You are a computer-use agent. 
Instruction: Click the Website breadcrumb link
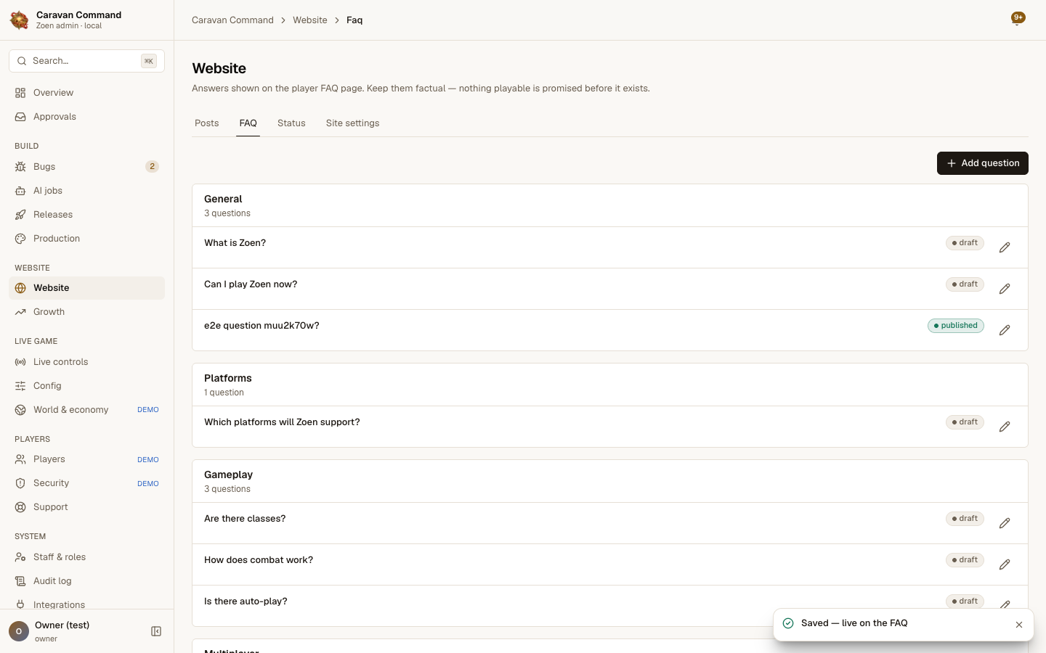pos(310,20)
